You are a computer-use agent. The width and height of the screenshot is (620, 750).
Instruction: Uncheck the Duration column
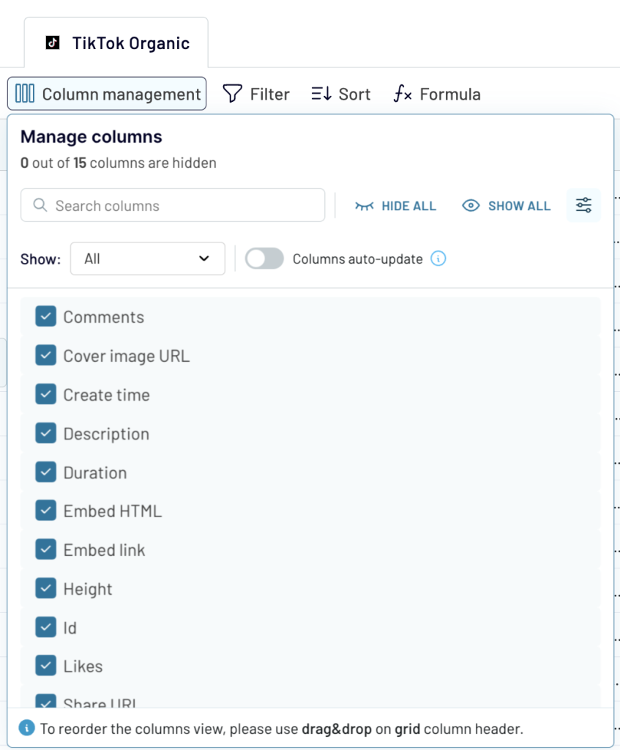(x=45, y=472)
